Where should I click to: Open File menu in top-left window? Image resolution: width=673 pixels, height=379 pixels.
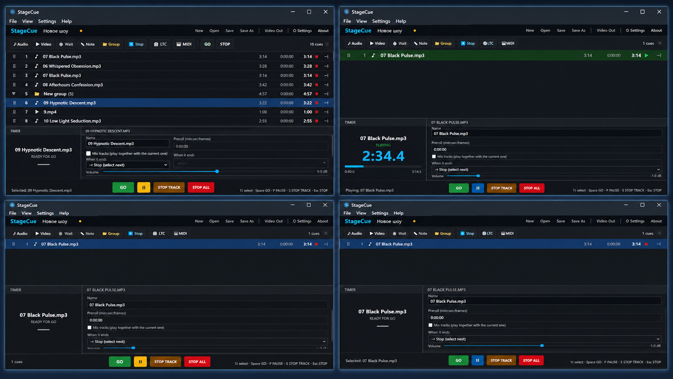click(13, 21)
